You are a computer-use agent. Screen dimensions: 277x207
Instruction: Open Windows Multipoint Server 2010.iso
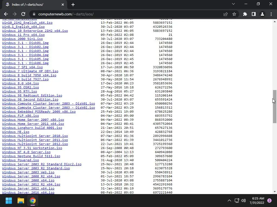[x=35, y=136]
